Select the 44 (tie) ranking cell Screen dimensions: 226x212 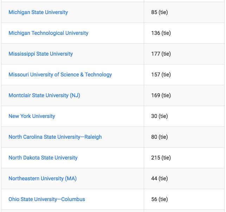click(x=159, y=179)
